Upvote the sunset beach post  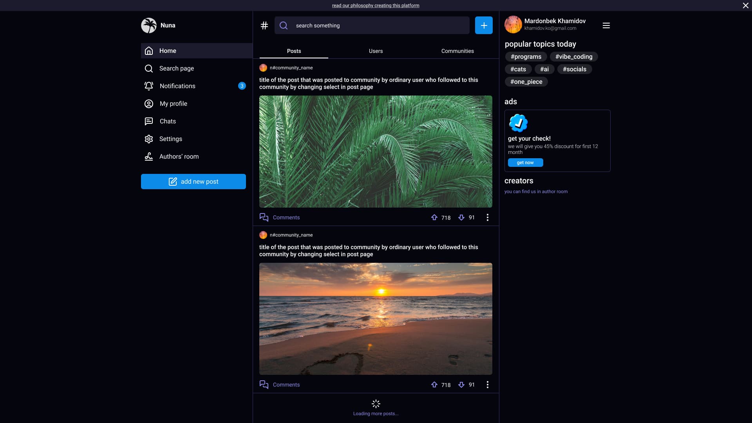[x=434, y=385]
